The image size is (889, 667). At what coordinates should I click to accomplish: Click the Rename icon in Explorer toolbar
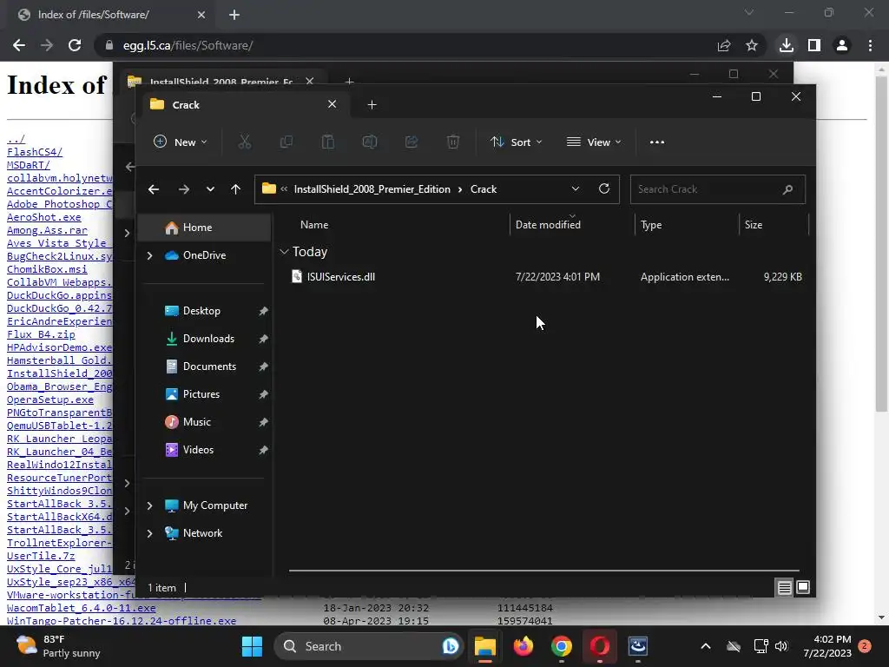370,142
